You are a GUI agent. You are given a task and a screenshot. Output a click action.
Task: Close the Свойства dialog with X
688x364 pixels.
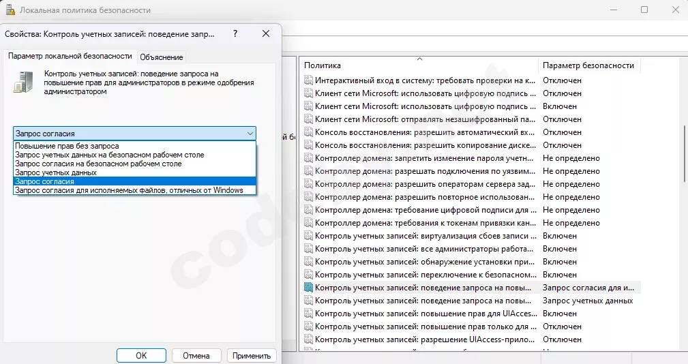[x=266, y=34]
